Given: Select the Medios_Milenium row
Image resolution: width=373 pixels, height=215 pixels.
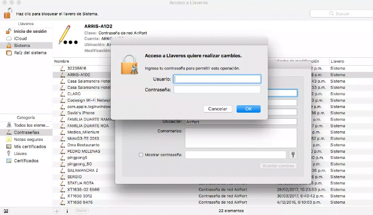Looking at the screenshot, I should 213,132.
